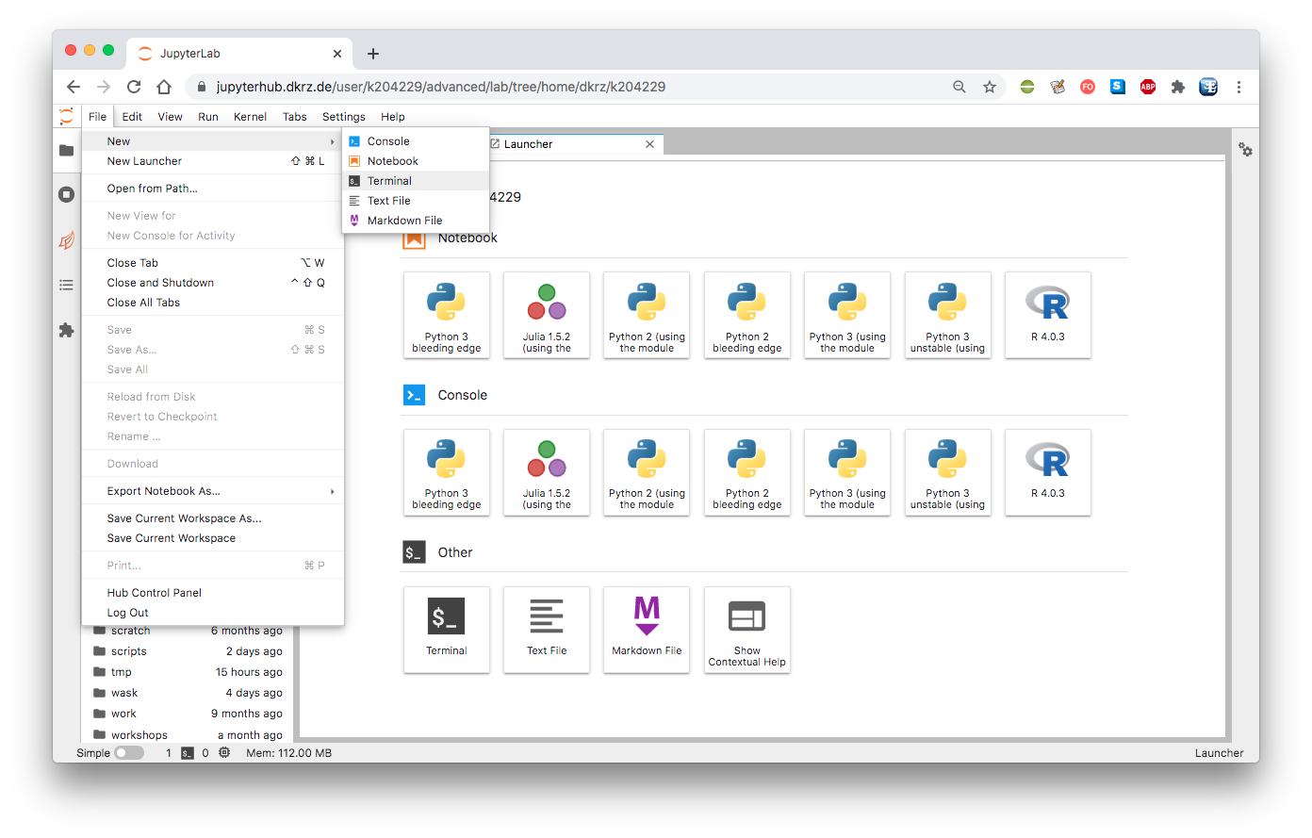Launch Python 2 bleeding edge notebook
The image size is (1312, 838).
pos(747,315)
